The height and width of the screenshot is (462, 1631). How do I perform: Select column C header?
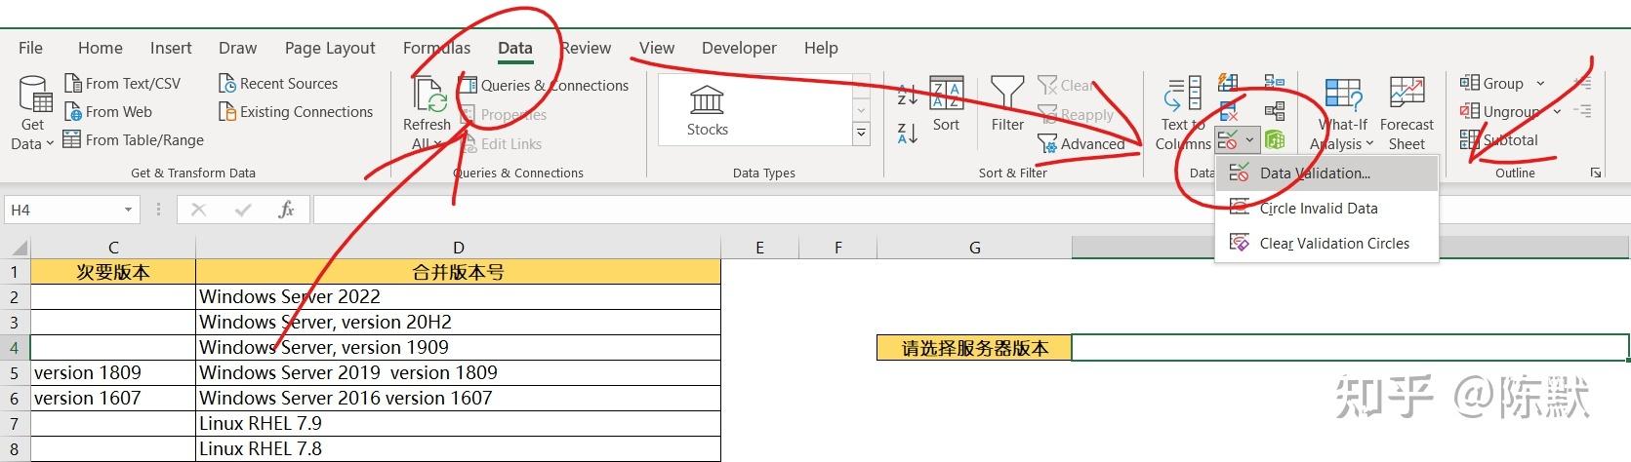[x=113, y=248]
